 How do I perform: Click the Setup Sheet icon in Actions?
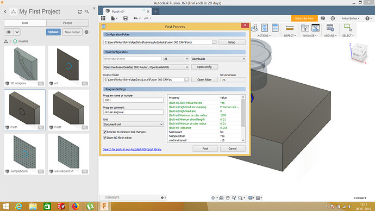(x=275, y=28)
